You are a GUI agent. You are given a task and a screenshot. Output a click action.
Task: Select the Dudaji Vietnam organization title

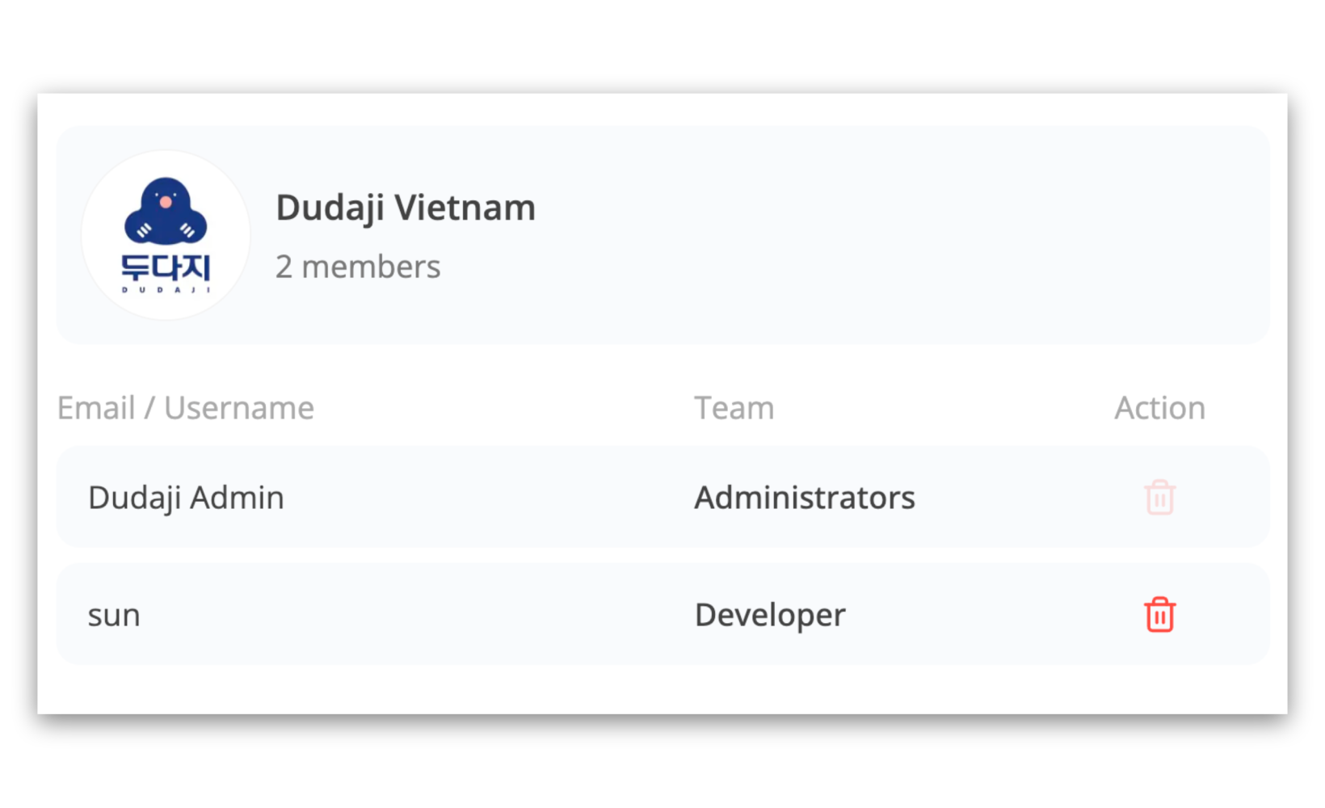pyautogui.click(x=406, y=208)
